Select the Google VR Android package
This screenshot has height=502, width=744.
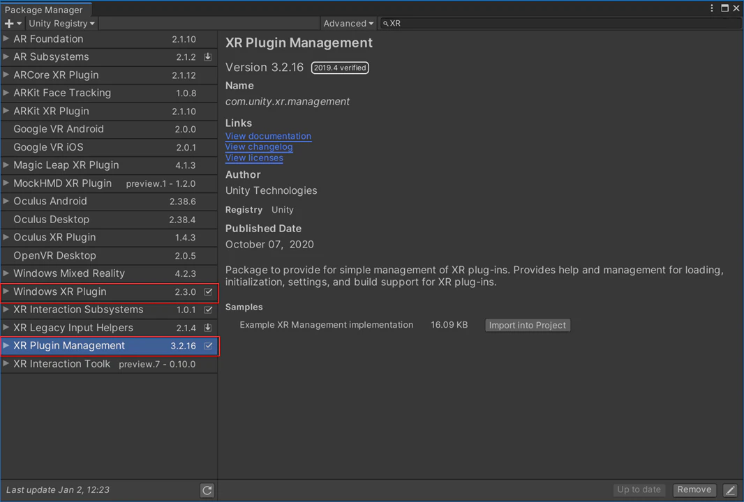point(109,129)
